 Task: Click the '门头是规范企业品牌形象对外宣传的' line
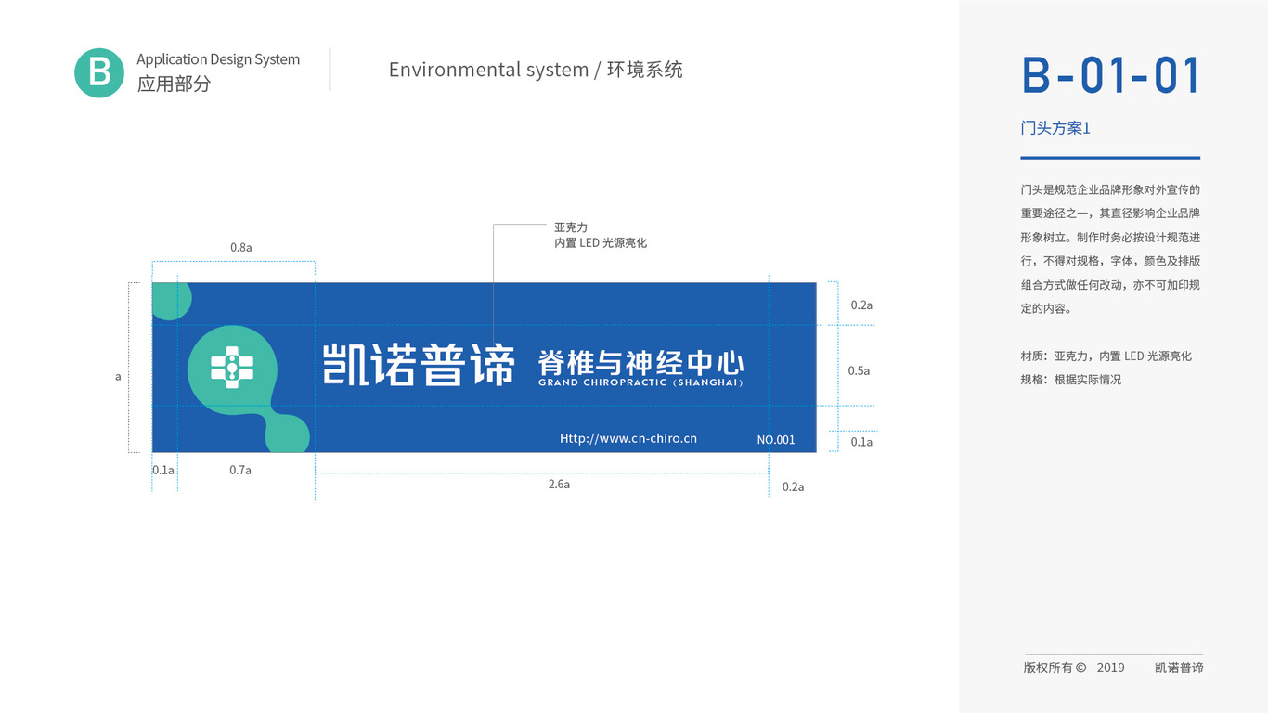click(x=1110, y=189)
